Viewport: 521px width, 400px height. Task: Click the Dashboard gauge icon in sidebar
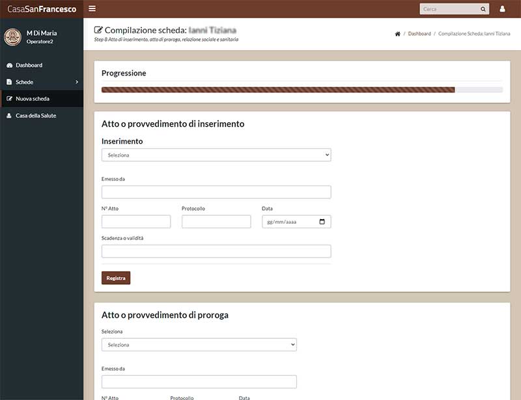[9, 66]
